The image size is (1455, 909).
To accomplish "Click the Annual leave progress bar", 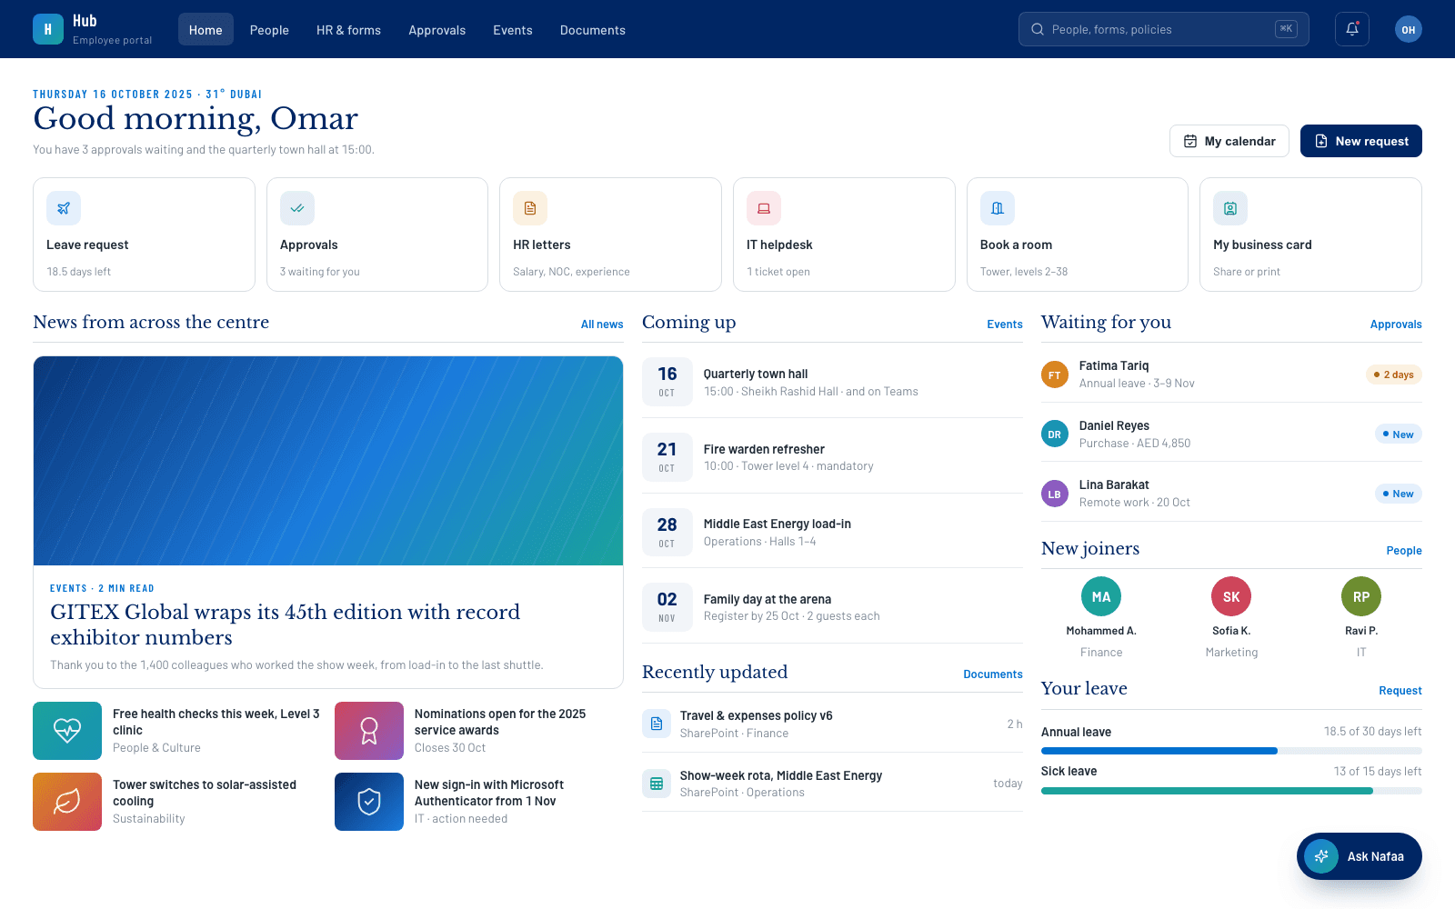I will (x=1231, y=751).
